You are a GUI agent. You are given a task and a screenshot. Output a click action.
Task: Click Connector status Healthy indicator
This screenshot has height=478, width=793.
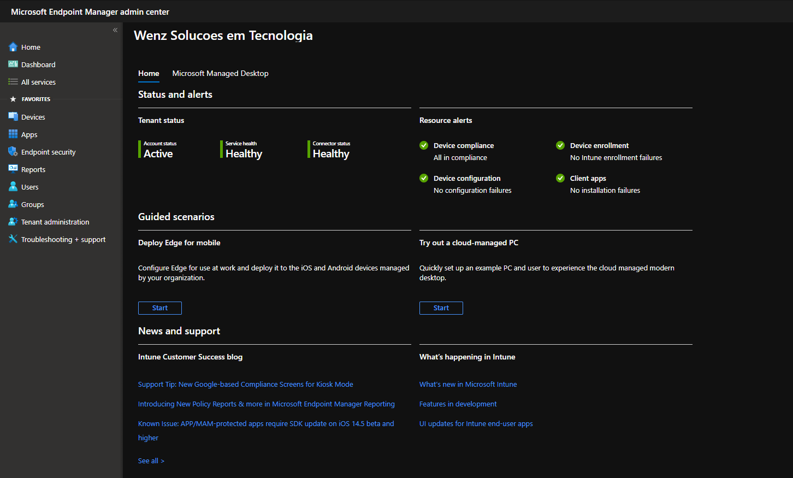(329, 150)
